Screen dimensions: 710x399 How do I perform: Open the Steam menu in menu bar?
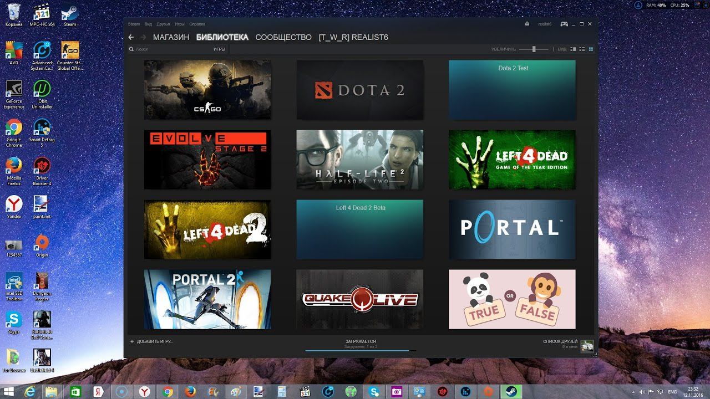(x=134, y=24)
